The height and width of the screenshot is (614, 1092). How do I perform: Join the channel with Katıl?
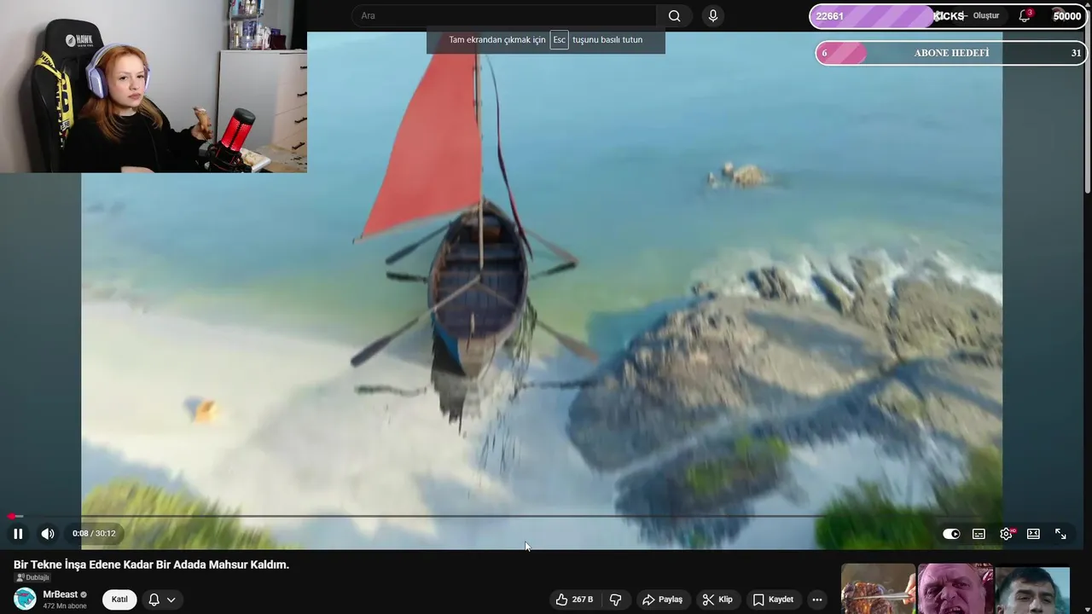(119, 600)
